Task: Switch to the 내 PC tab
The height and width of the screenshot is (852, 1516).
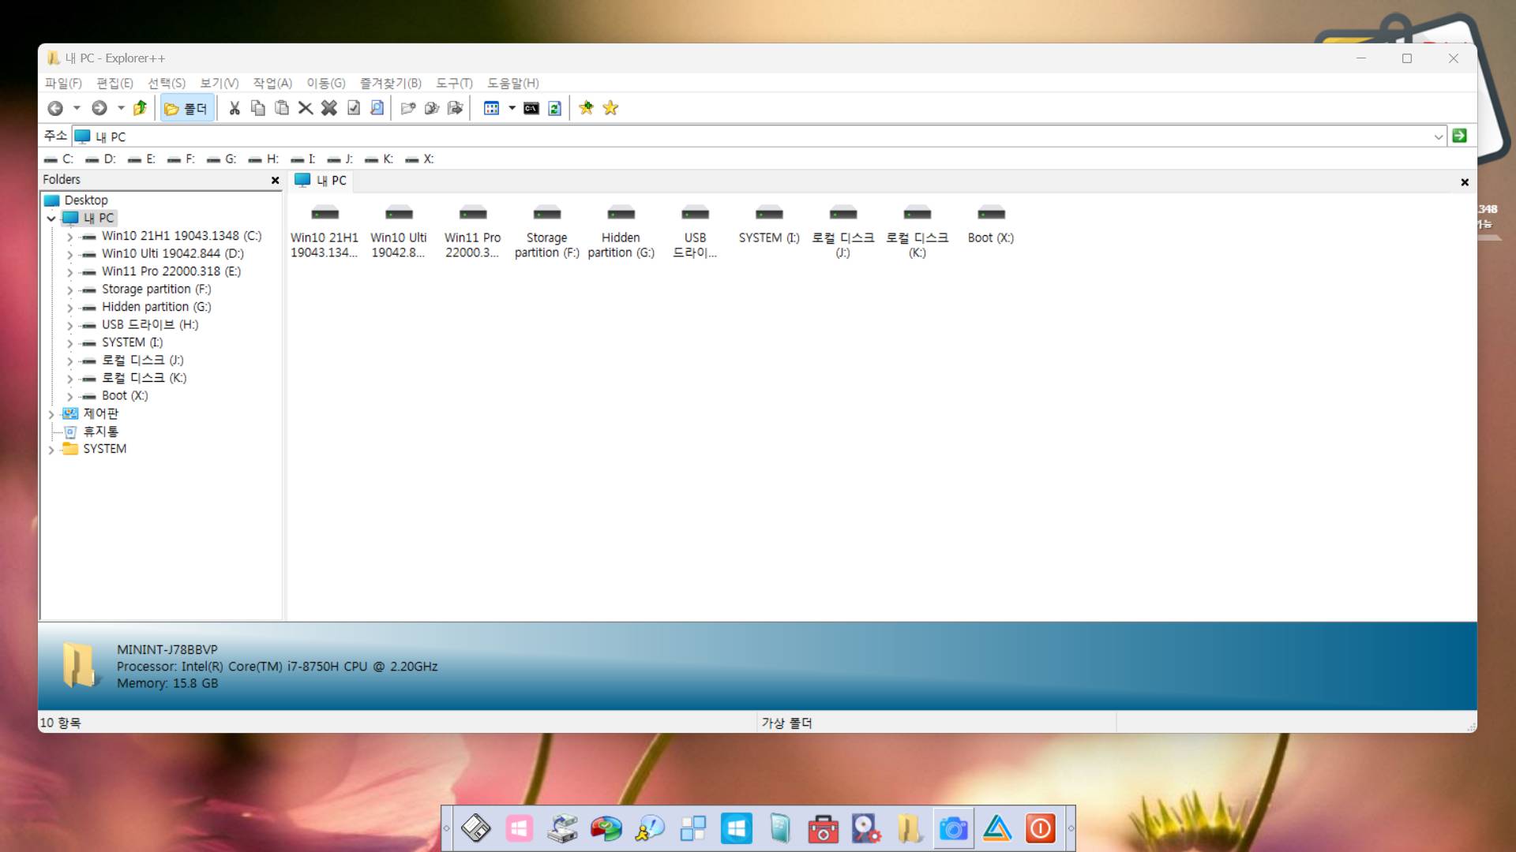Action: [x=321, y=181]
